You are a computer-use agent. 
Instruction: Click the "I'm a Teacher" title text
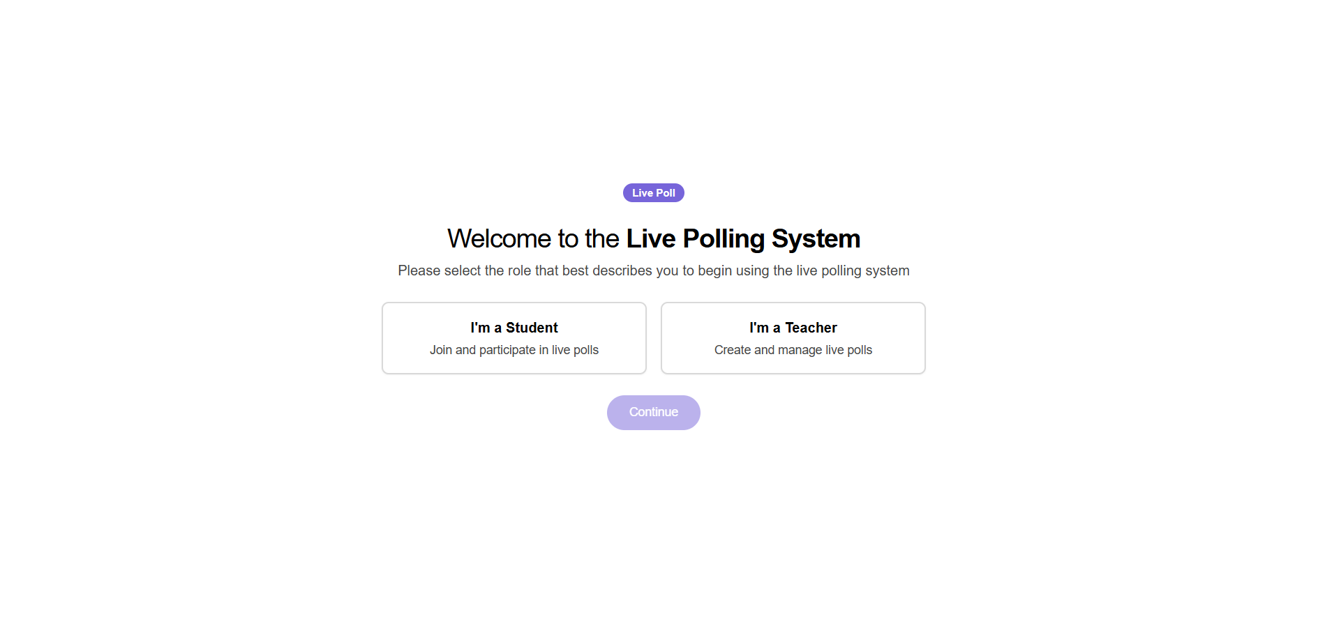click(x=793, y=328)
